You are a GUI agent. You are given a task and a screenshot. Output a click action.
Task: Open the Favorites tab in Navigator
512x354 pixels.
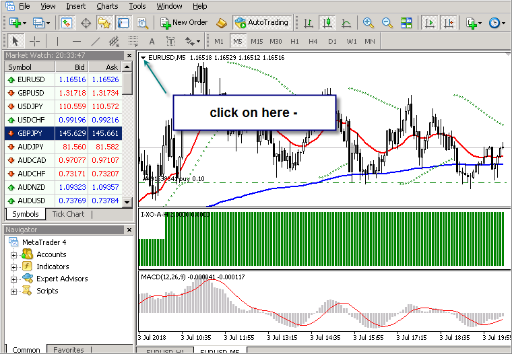(x=68, y=349)
